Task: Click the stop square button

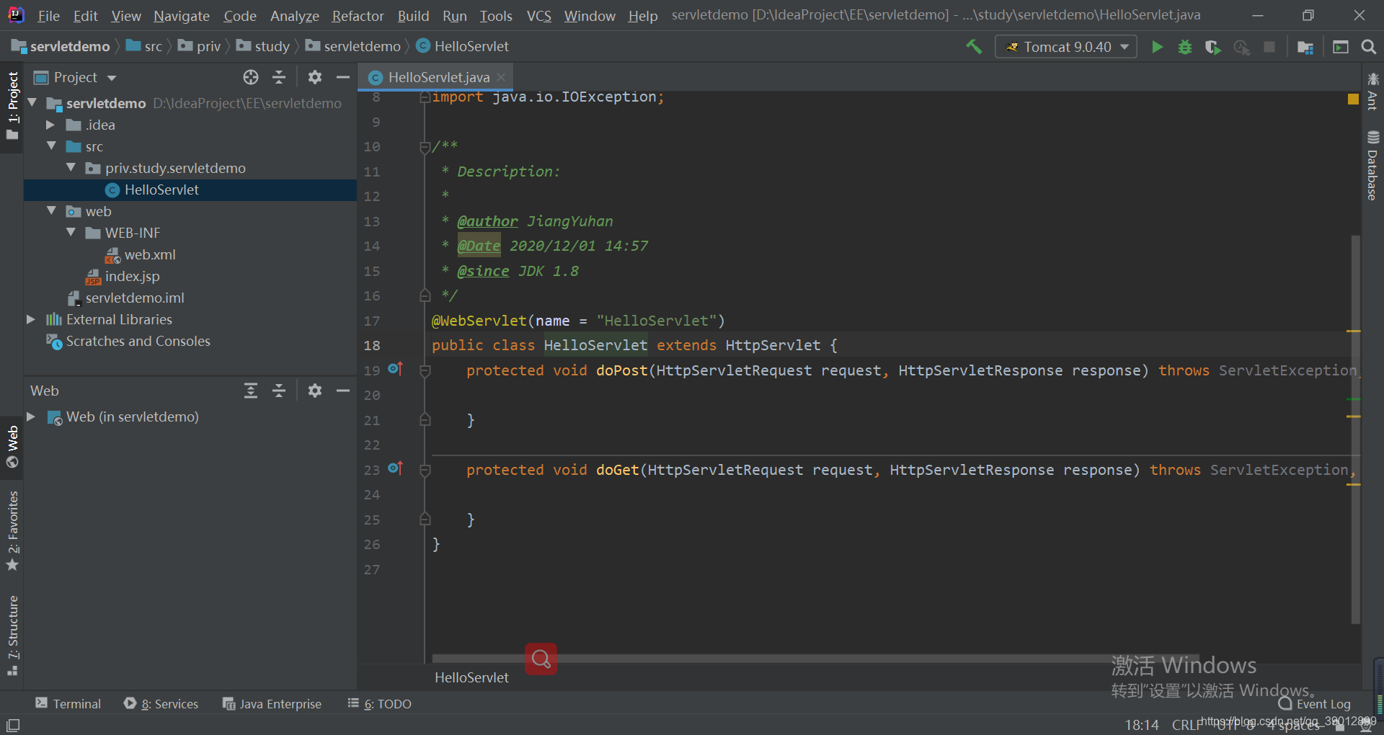Action: coord(1269,47)
